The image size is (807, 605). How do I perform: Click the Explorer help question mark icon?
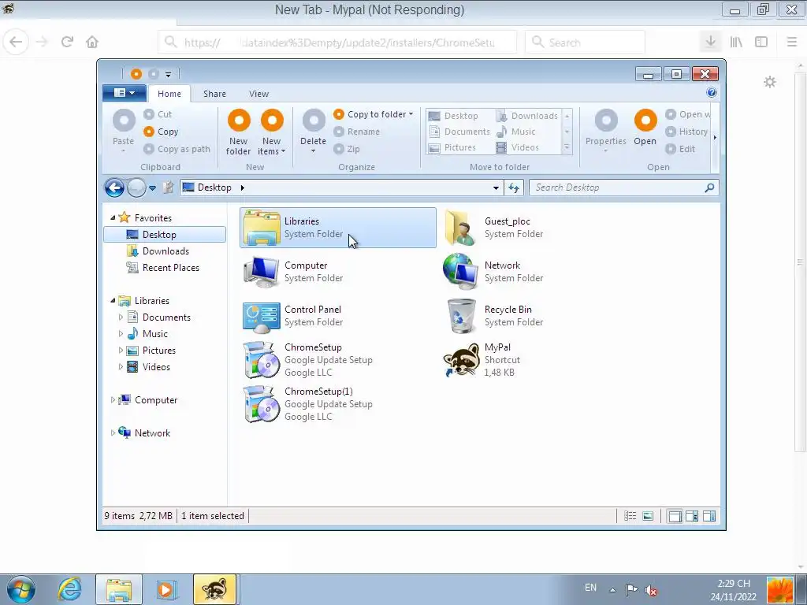click(712, 93)
